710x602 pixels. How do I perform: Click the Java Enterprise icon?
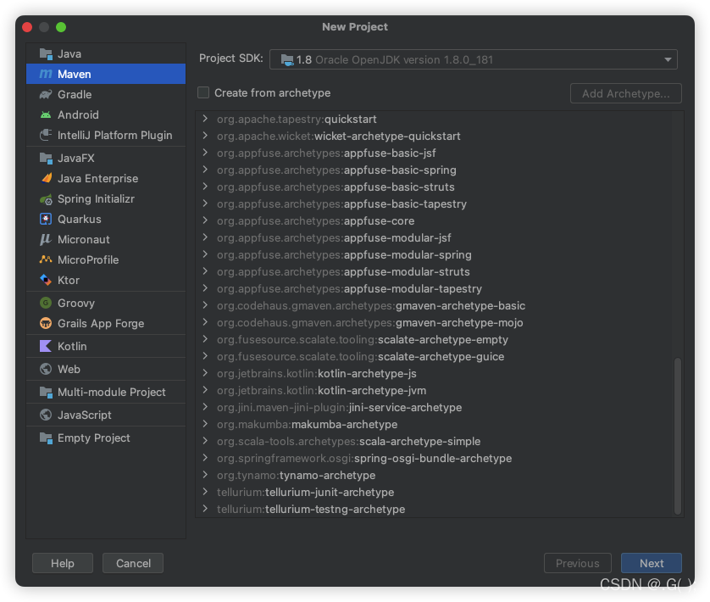(46, 178)
